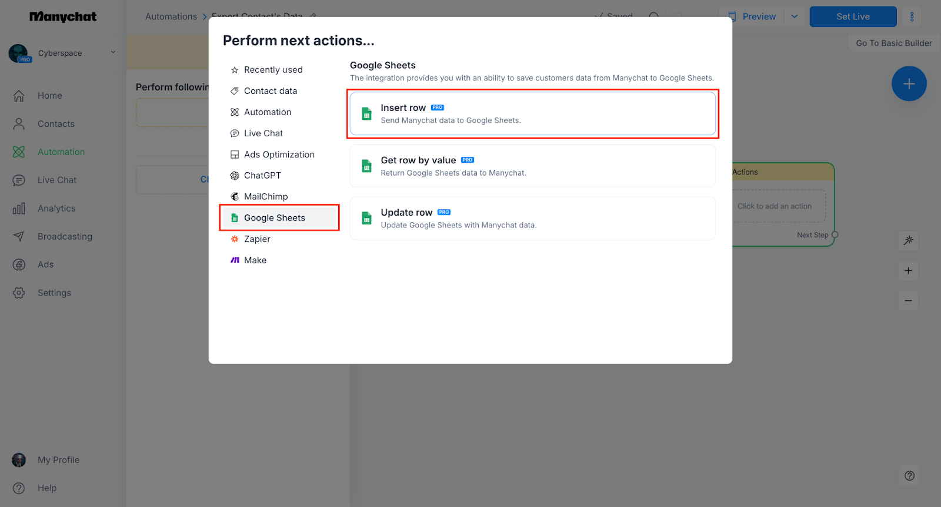Open the MailChimp integration
Screen dimensions: 941x507
coord(265,197)
